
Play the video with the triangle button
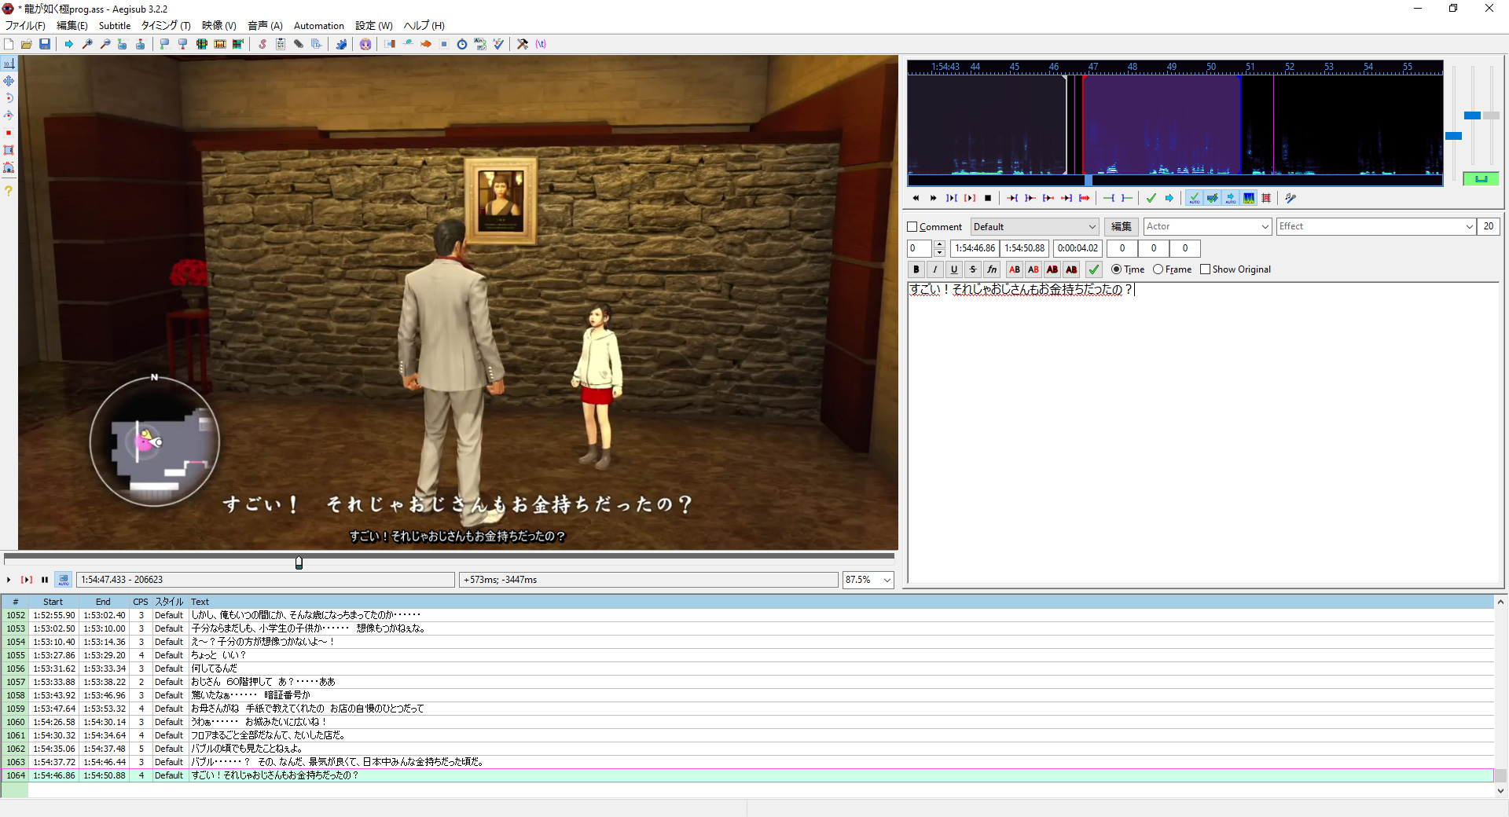(x=9, y=580)
